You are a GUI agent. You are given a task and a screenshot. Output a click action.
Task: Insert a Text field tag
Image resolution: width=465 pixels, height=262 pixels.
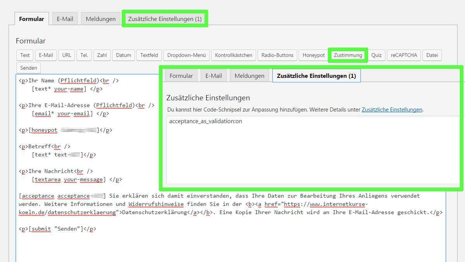25,55
